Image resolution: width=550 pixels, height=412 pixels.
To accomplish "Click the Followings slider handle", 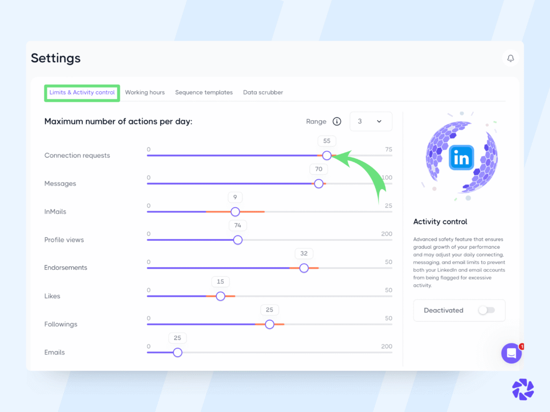I will pos(270,324).
